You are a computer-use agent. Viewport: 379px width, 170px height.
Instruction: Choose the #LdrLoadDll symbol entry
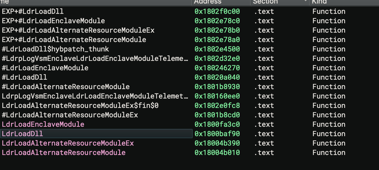24,77
